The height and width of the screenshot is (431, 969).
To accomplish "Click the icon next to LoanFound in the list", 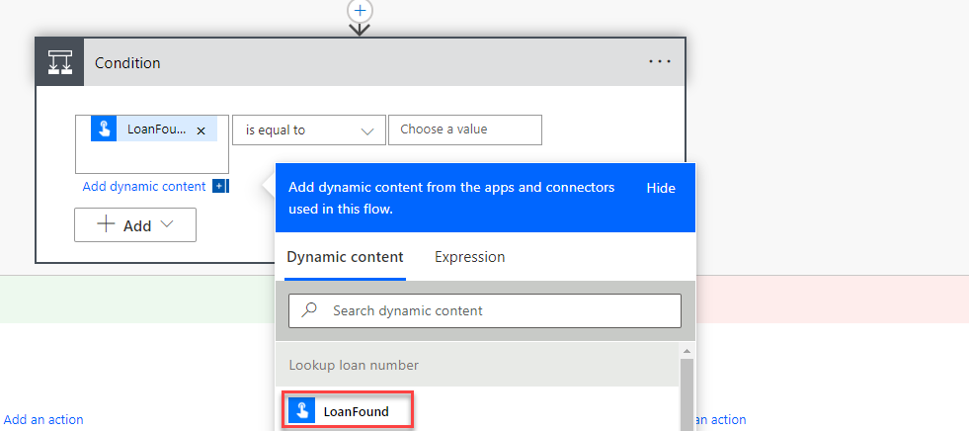I will click(x=300, y=411).
